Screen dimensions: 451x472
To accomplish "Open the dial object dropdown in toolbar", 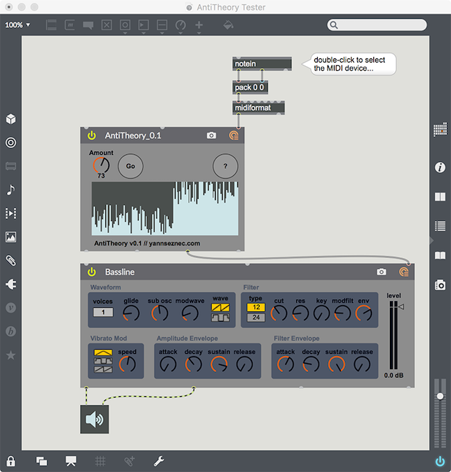I will coord(180,26).
